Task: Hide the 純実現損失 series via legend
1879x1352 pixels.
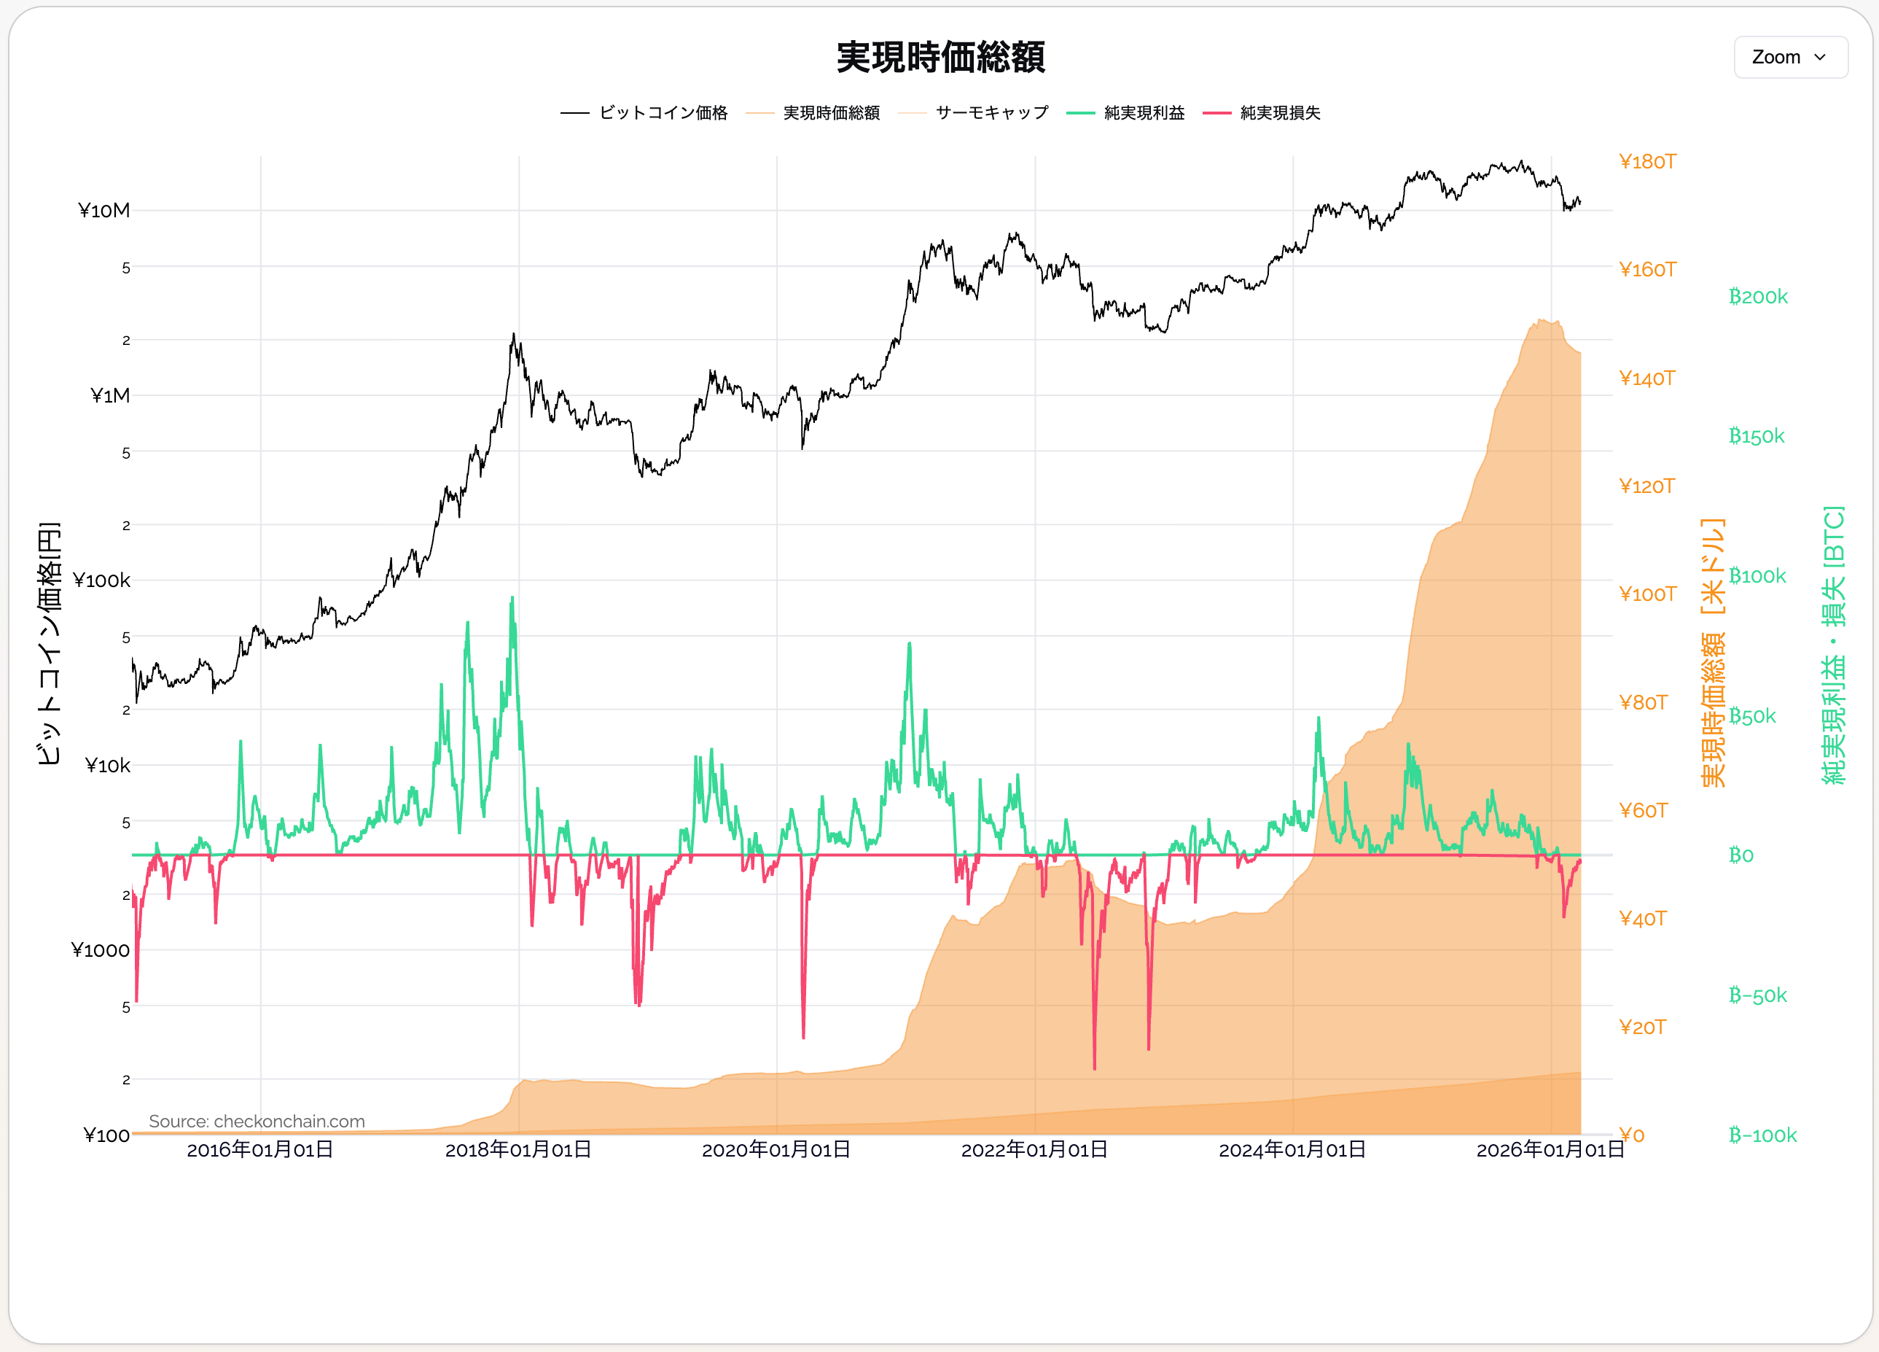Action: click(x=1279, y=113)
